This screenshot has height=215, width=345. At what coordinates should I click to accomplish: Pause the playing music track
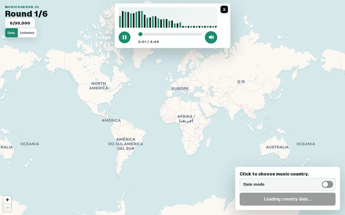125,37
